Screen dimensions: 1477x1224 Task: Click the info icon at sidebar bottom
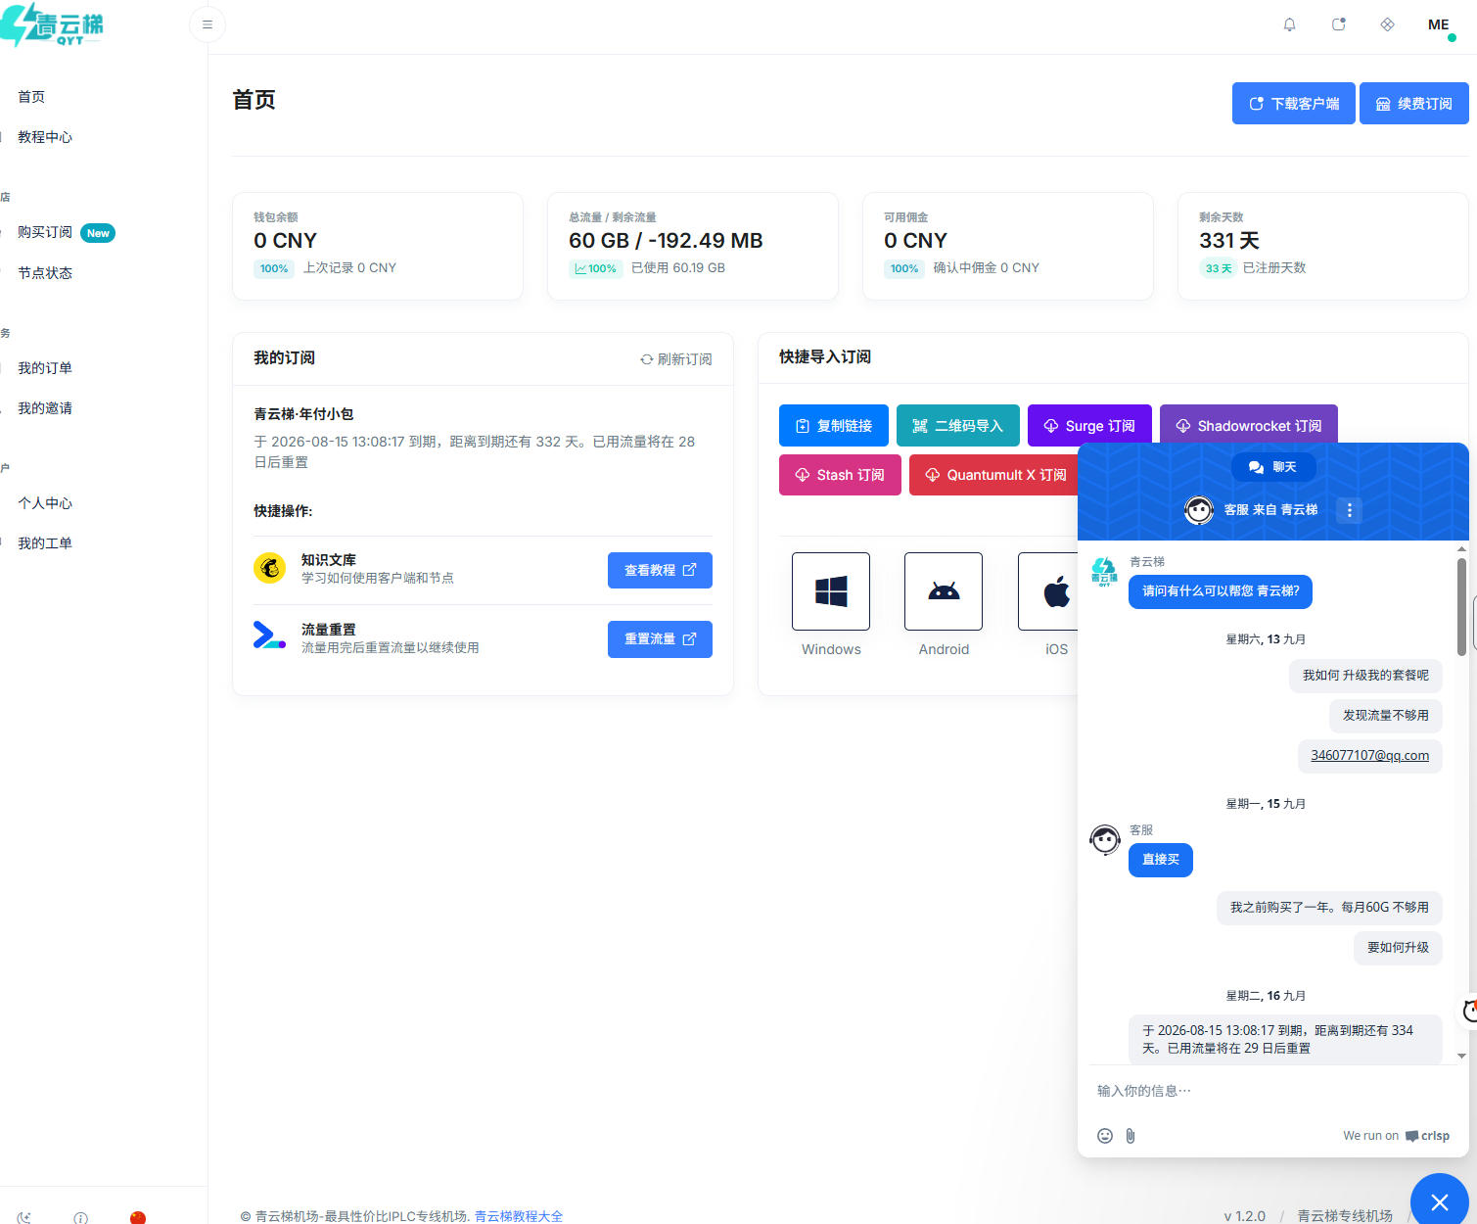[80, 1217]
